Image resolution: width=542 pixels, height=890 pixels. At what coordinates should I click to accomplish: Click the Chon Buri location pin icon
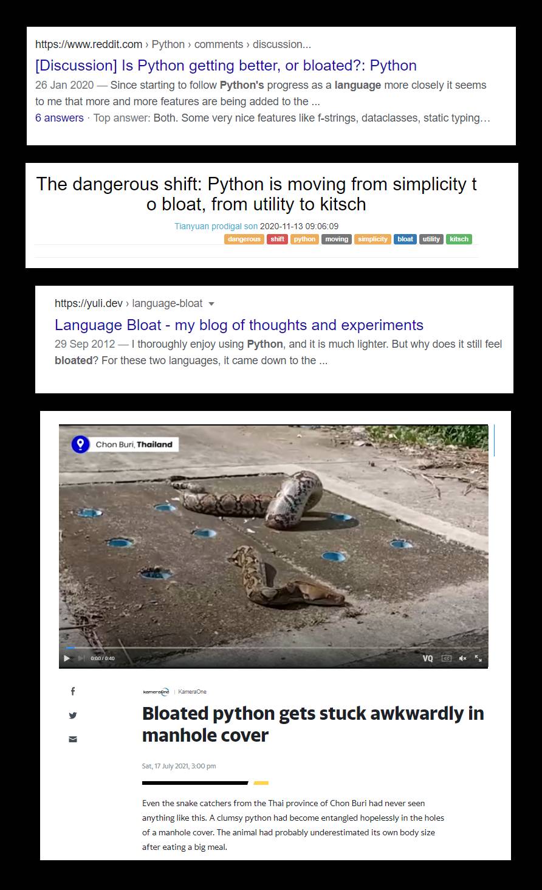[x=80, y=444]
